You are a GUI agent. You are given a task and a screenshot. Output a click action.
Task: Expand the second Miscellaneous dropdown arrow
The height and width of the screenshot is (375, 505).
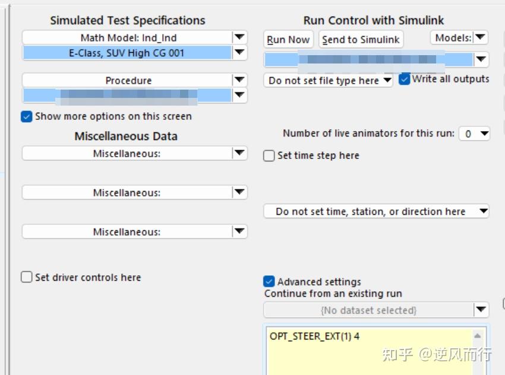239,192
